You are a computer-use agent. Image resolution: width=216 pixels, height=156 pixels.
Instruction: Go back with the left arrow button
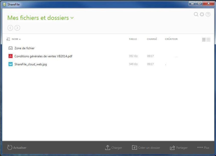point(10,28)
